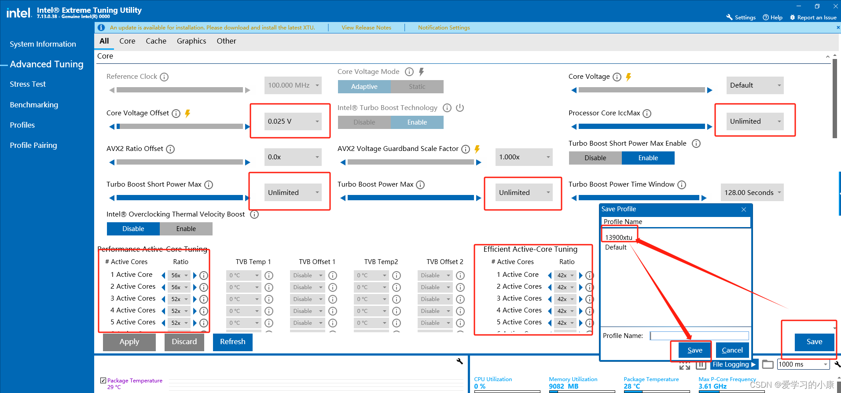Click Intel Turbo Boost Technology info icon
Screen dimensions: 841x393
[447, 108]
